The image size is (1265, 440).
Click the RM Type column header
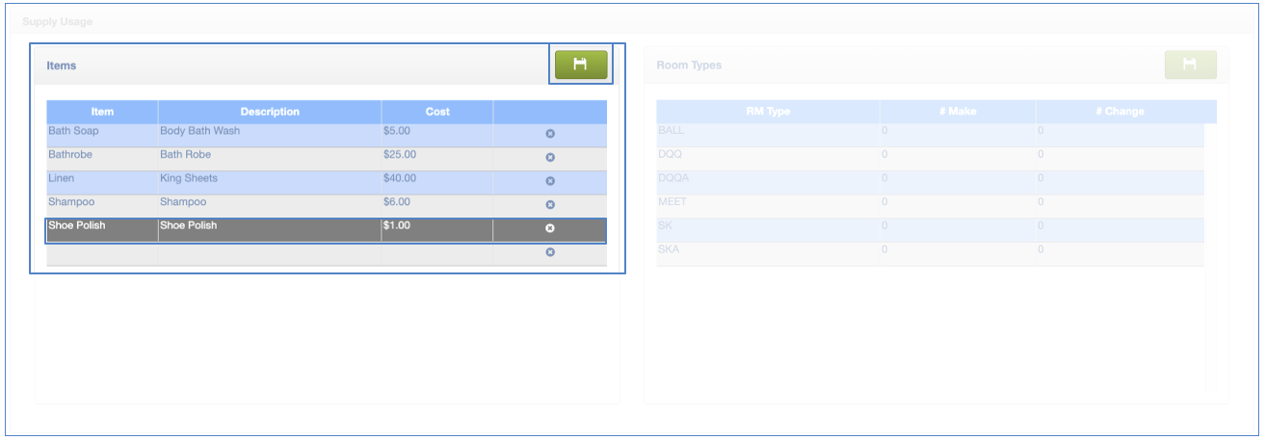768,112
